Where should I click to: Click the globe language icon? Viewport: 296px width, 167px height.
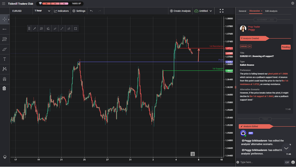tap(292, 3)
